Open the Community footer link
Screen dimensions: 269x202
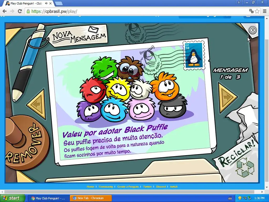pos(106,187)
